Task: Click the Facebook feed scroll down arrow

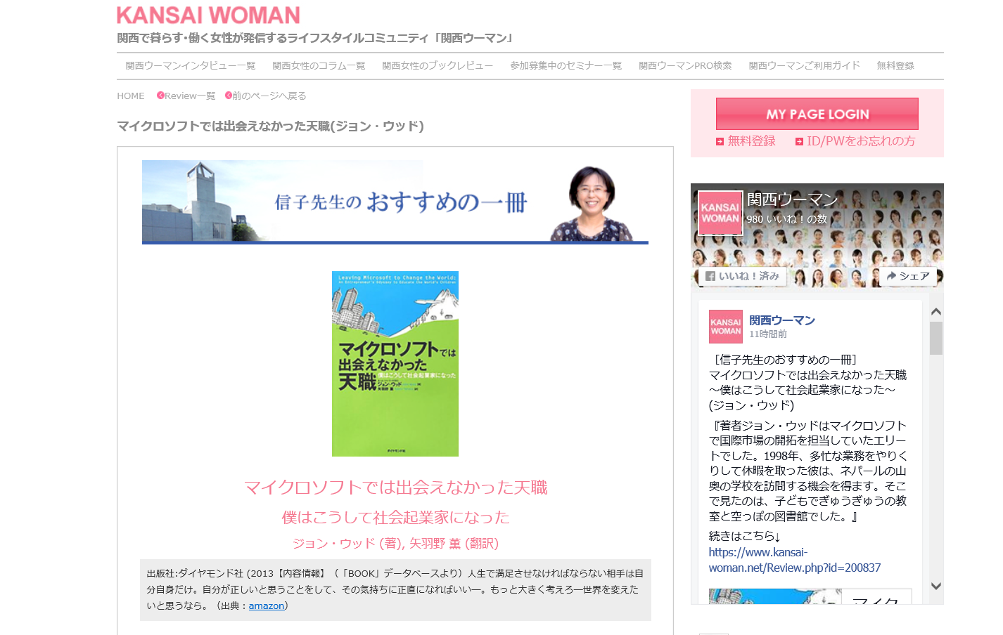Action: (936, 586)
